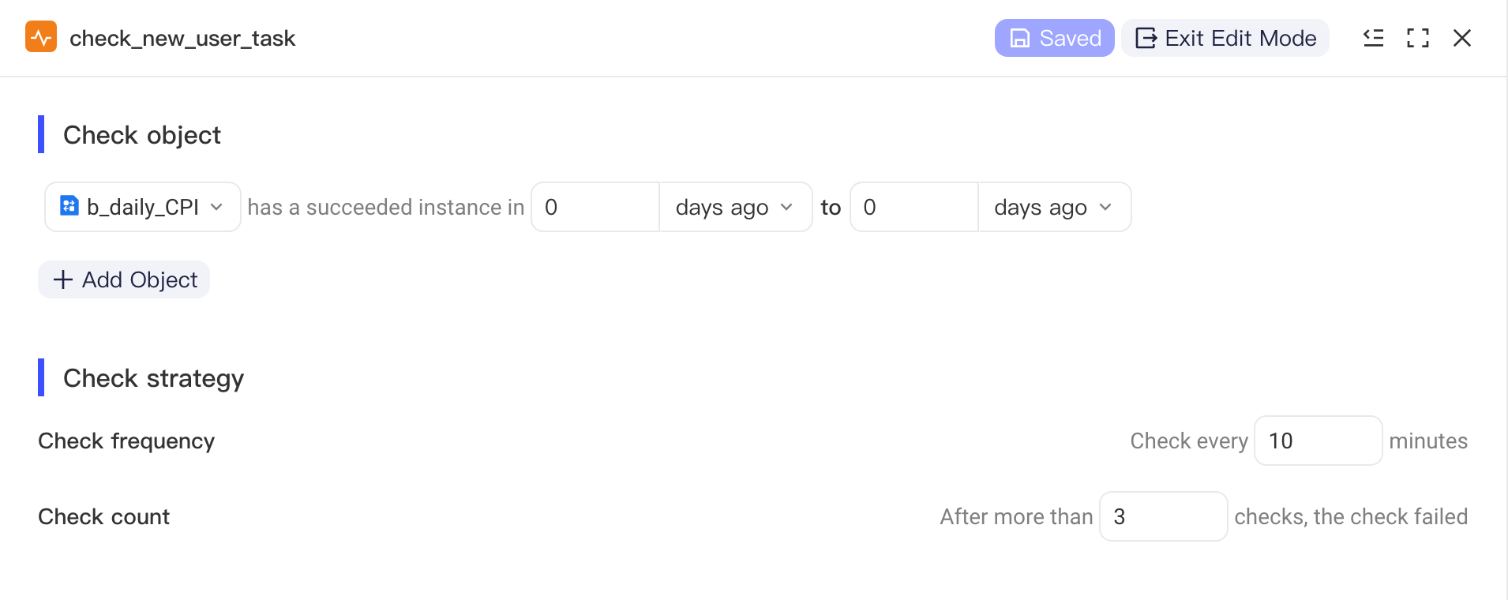This screenshot has width=1508, height=600.
Task: Click the 'After more than' text
Action: 1016,516
